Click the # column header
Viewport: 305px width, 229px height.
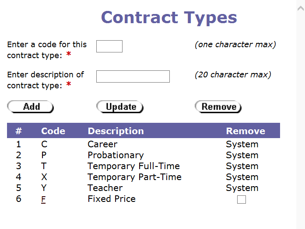[x=19, y=131]
